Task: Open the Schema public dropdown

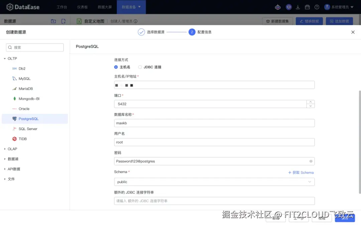Action: point(214,182)
